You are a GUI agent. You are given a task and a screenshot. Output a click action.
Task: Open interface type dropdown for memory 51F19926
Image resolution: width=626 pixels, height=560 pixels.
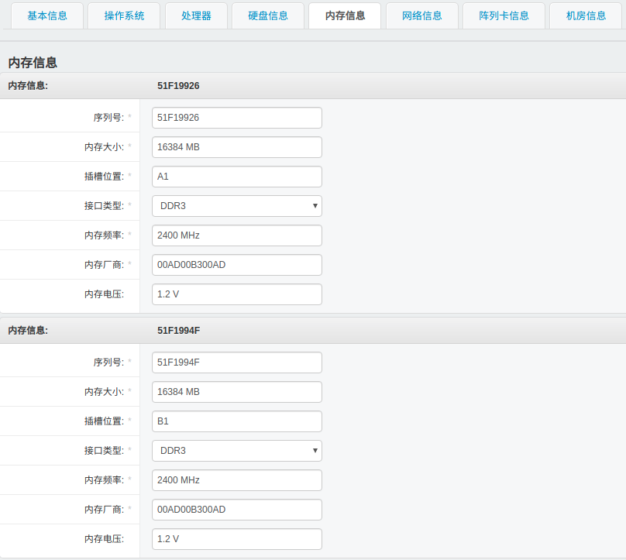pyautogui.click(x=236, y=205)
